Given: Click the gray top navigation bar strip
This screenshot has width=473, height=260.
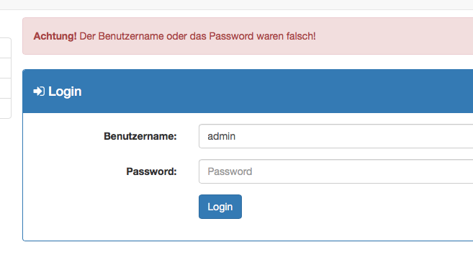Looking at the screenshot, I should pyautogui.click(x=236, y=4).
